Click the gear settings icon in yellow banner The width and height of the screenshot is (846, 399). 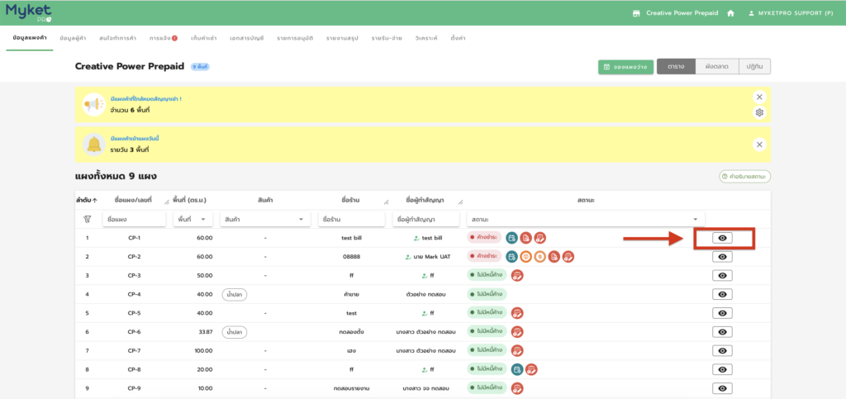point(759,112)
